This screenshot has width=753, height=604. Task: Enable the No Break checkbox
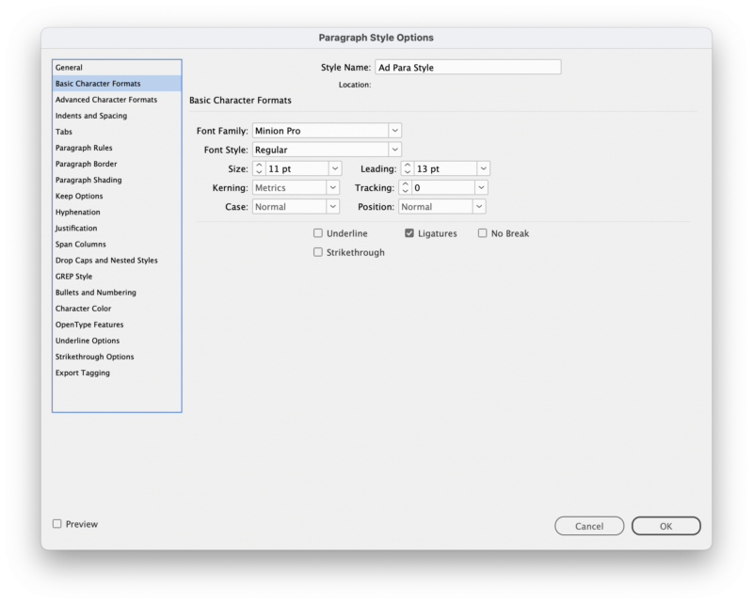point(483,233)
